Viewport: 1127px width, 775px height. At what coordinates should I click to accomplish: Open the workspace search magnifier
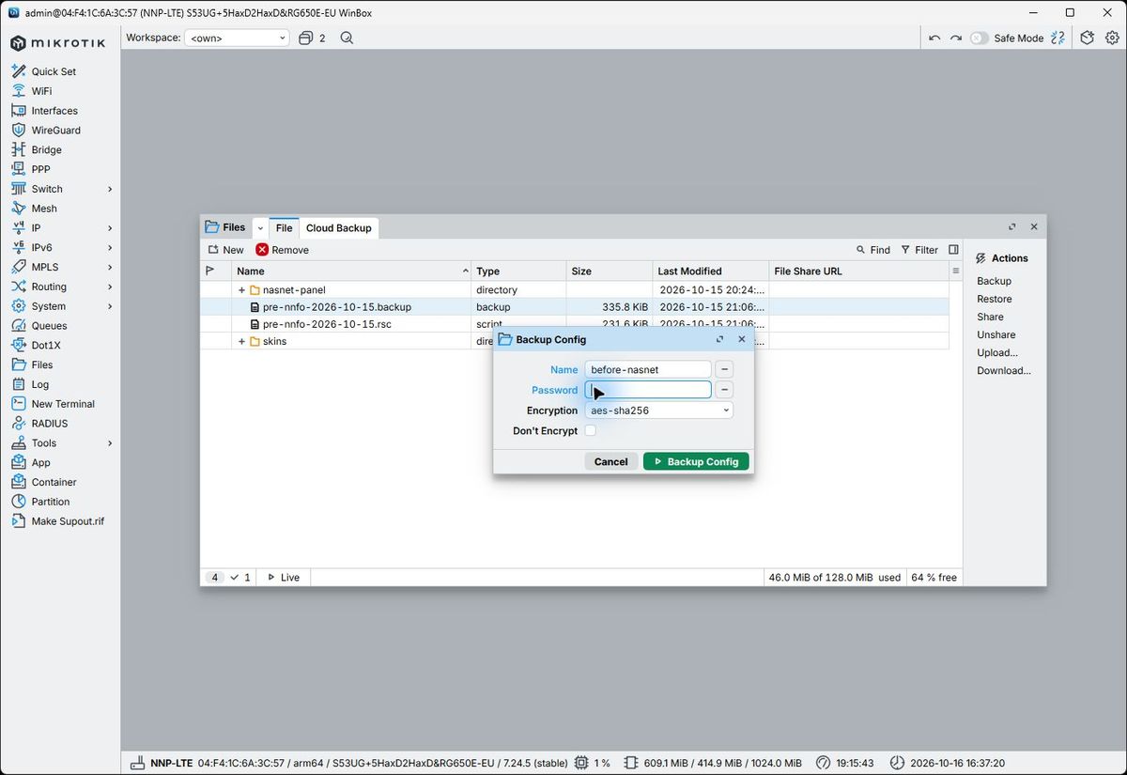coord(347,38)
